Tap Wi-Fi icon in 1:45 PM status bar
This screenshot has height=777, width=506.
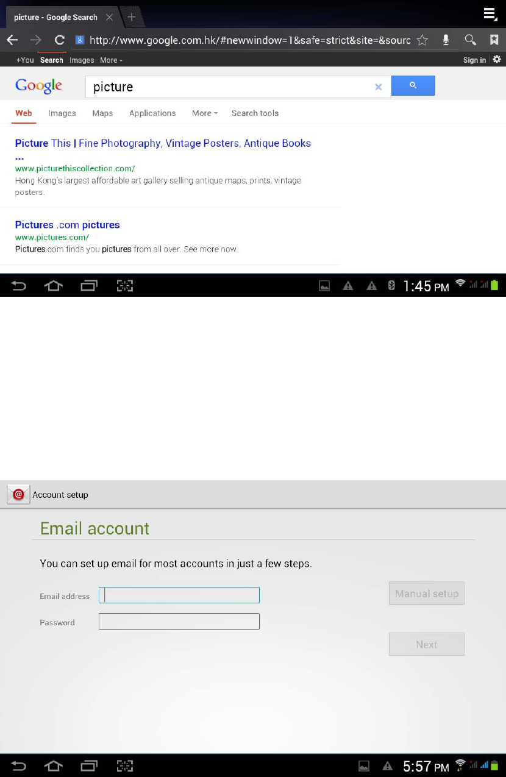pyautogui.click(x=460, y=283)
